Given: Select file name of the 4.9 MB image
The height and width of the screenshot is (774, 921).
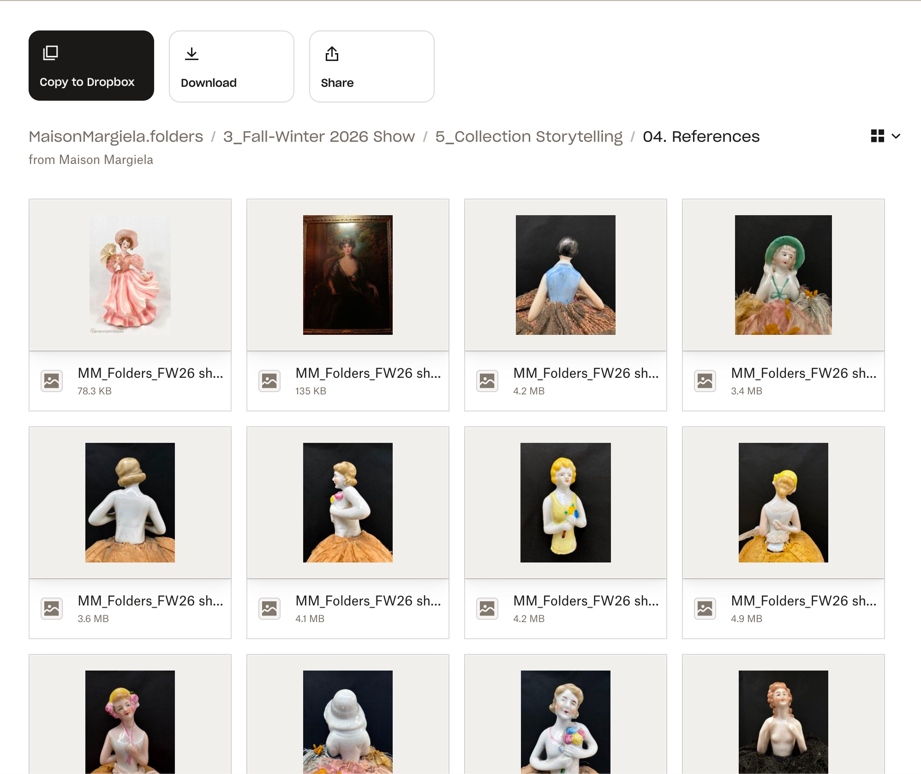Looking at the screenshot, I should click(x=804, y=601).
